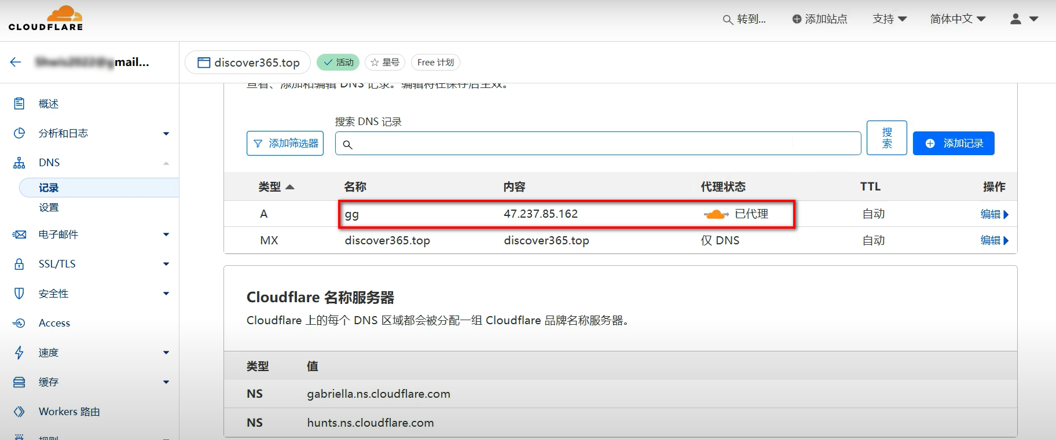Click the user account profile icon

(x=1015, y=19)
